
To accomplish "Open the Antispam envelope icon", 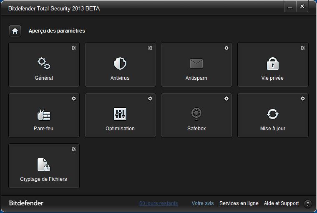I will coord(196,63).
